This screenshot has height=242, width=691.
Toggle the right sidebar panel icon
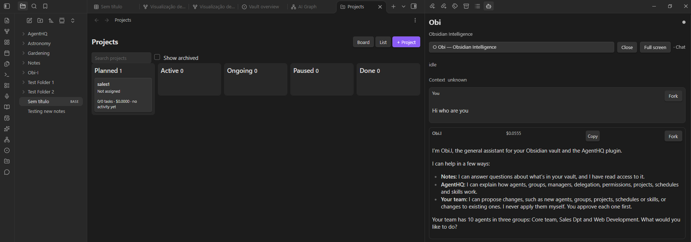[x=414, y=6]
